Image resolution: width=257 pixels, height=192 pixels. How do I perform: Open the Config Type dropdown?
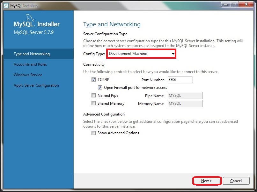(x=142, y=54)
